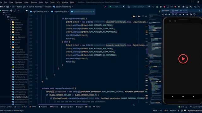Open the Profiler tool window button

click(97, 107)
